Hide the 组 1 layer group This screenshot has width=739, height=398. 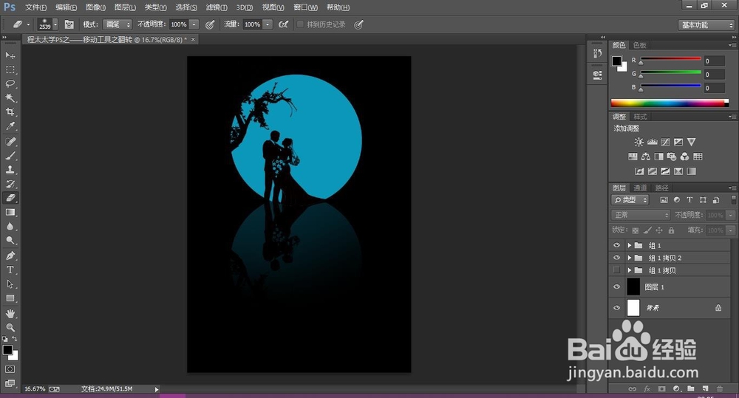click(x=616, y=245)
